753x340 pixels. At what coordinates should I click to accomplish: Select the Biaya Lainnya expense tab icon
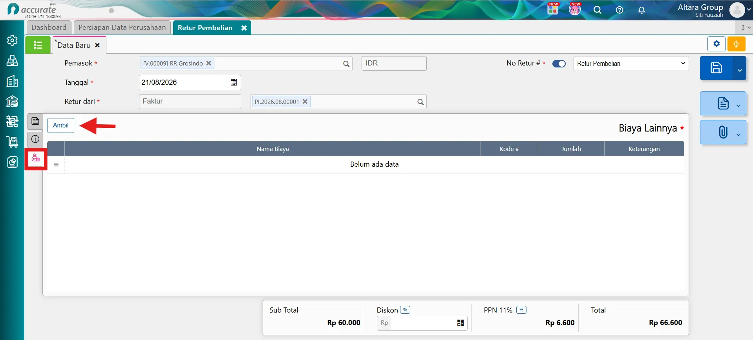pyautogui.click(x=36, y=158)
